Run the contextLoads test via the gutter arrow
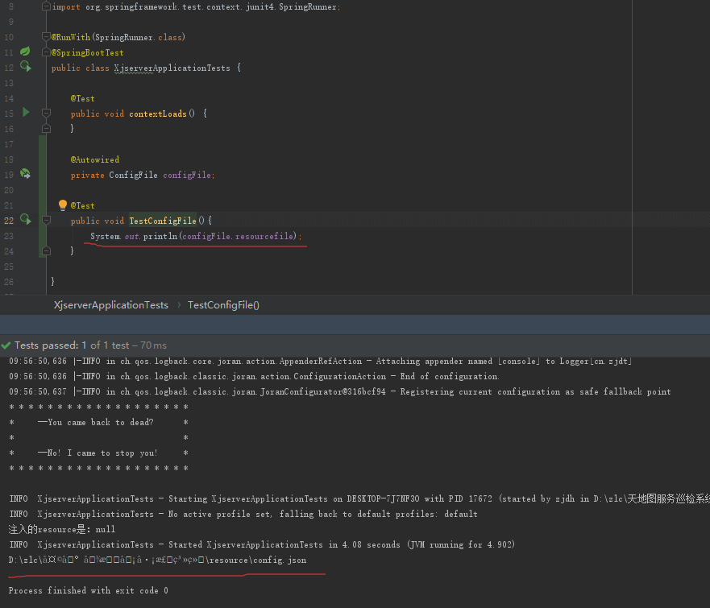Image resolution: width=710 pixels, height=608 pixels. tap(25, 113)
